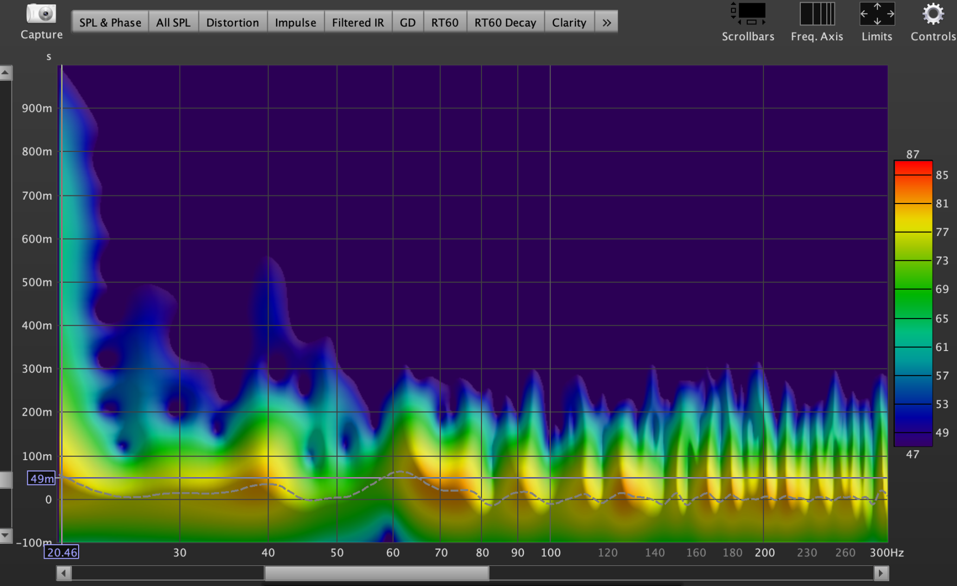Expand more graph tabs with chevron
957x586 pixels.
[x=606, y=23]
